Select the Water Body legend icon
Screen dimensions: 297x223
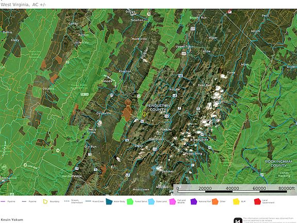pyautogui.click(x=109, y=201)
